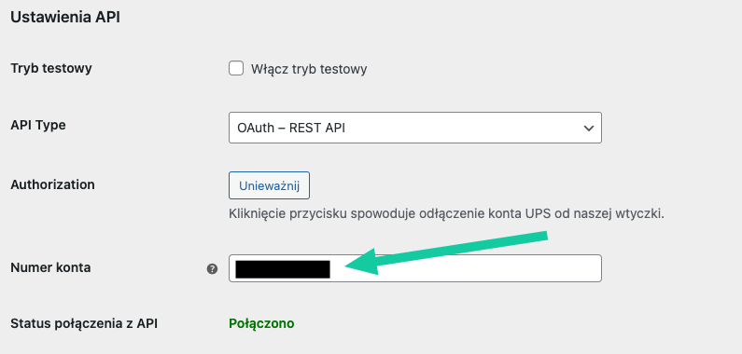Click the API Type row label
Image resolution: width=742 pixels, height=354 pixels.
[38, 125]
